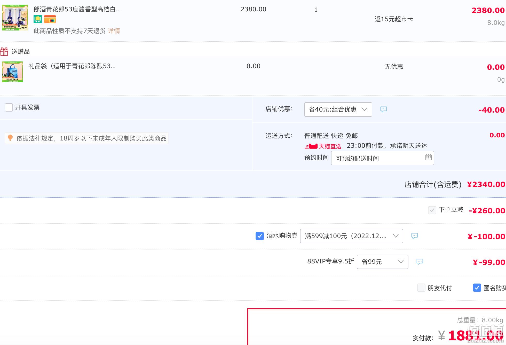Select the 8.0kg weight of Langjiu item
The height and width of the screenshot is (345, 506).
point(496,23)
